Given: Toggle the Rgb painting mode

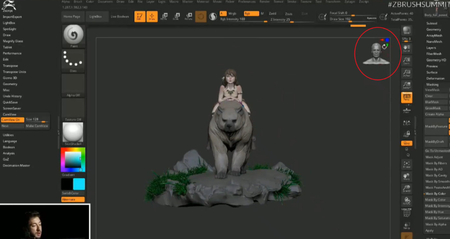Looking at the screenshot, I should 251,13.
